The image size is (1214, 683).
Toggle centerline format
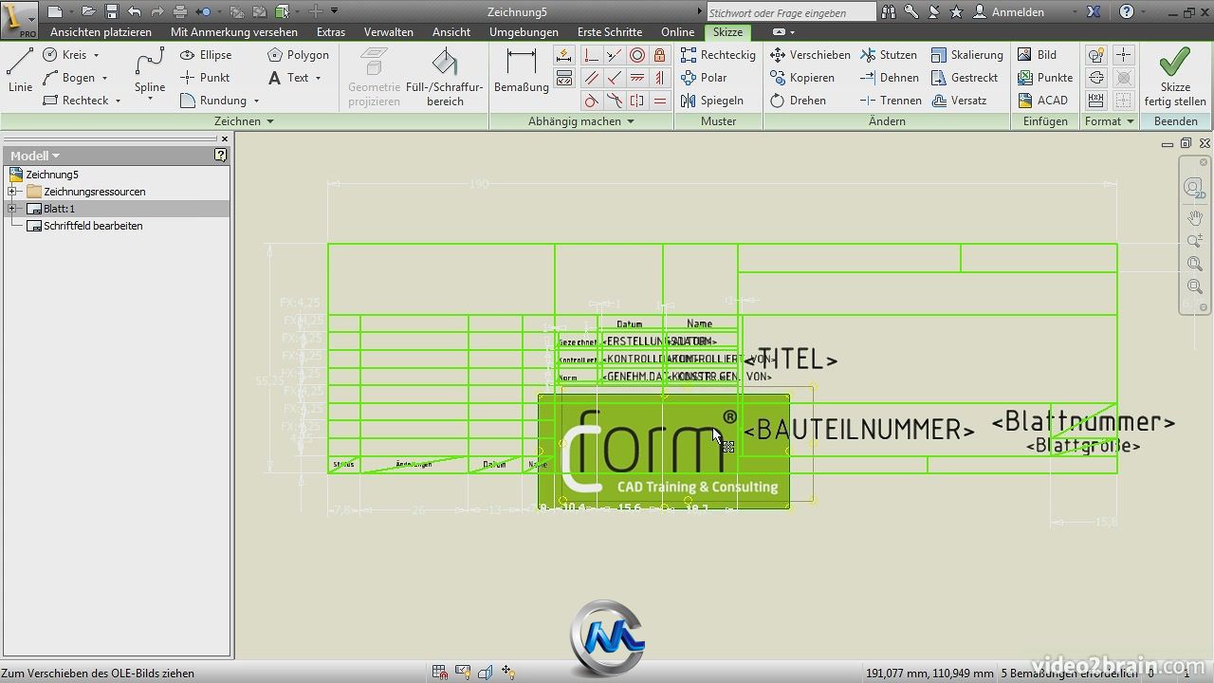(1096, 78)
